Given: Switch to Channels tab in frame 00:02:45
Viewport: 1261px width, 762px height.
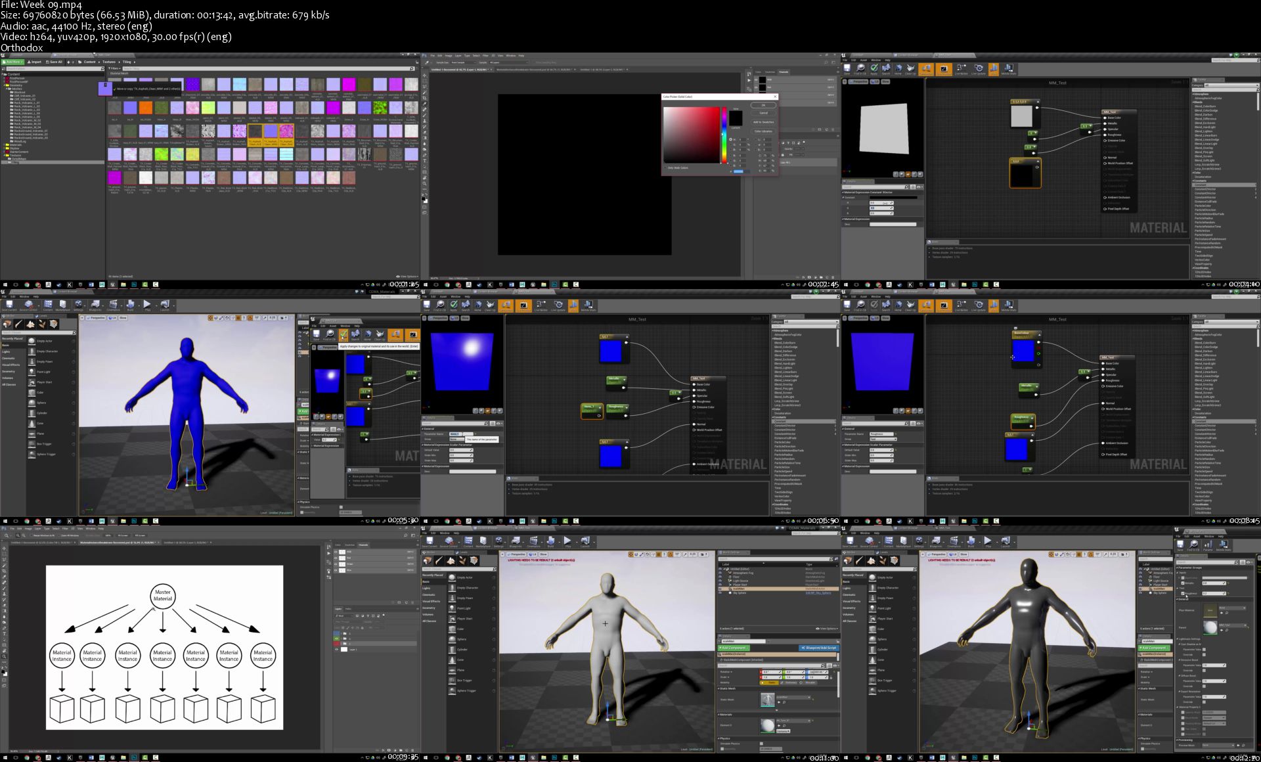Looking at the screenshot, I should pyautogui.click(x=784, y=72).
